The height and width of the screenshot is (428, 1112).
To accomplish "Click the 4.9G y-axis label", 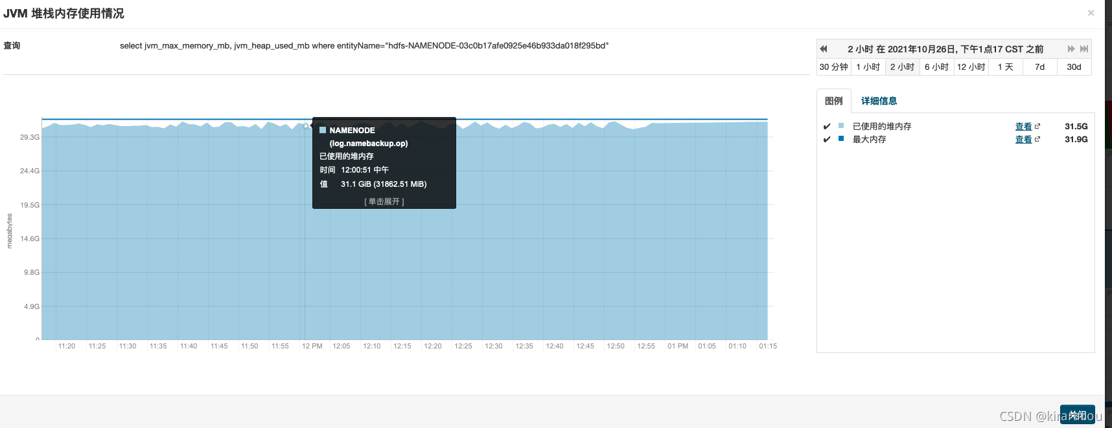I will coord(32,306).
